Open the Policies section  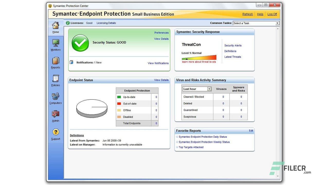(56, 81)
